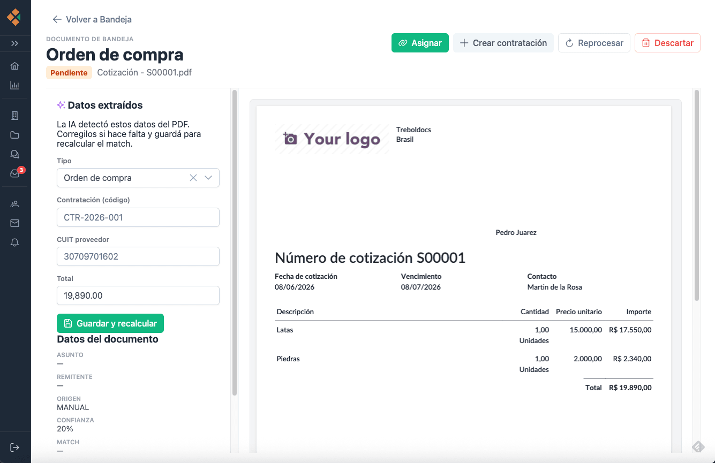Viewport: 715px width, 463px height.
Task: Click the Piedras row description
Action: [288, 359]
